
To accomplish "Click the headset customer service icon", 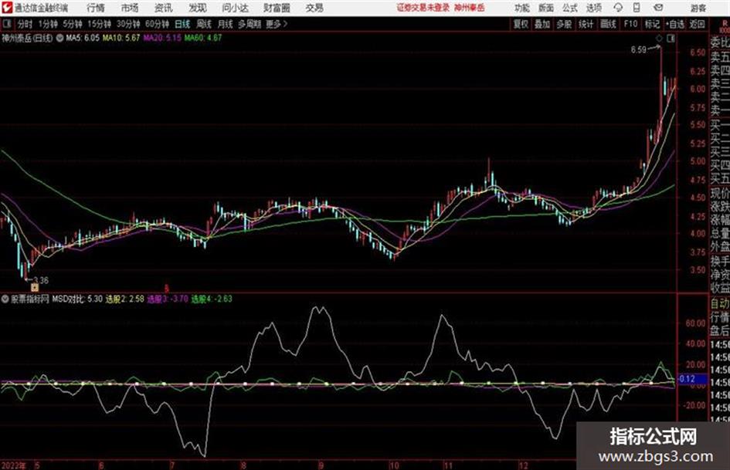I will 618,8.
